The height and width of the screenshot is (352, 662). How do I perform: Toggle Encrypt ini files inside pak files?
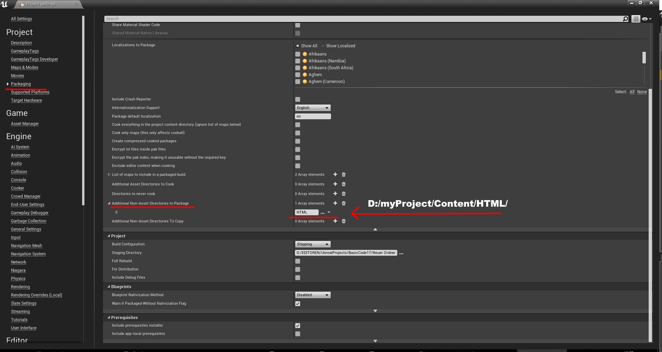[x=298, y=149]
